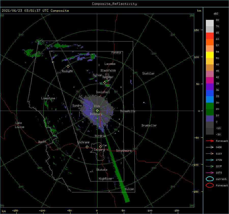
Task: Click the Strathmore label
Action: (x=124, y=151)
